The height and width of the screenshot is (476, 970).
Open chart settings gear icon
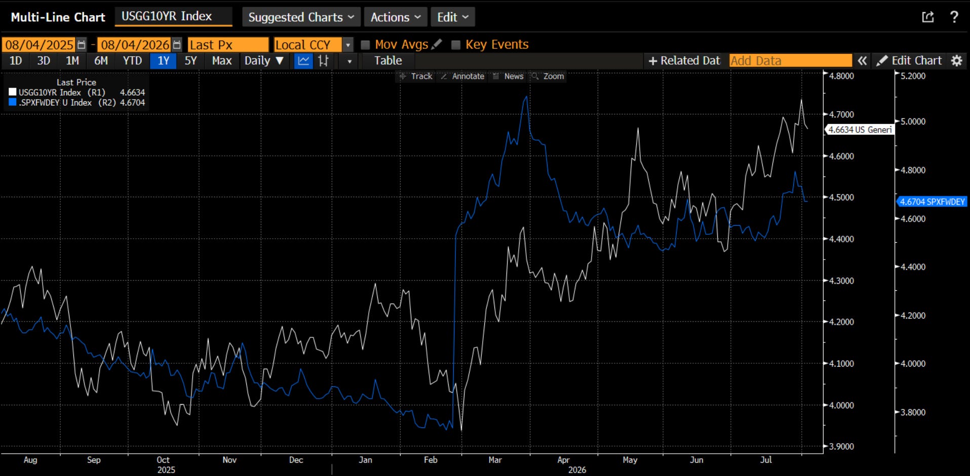(x=956, y=61)
